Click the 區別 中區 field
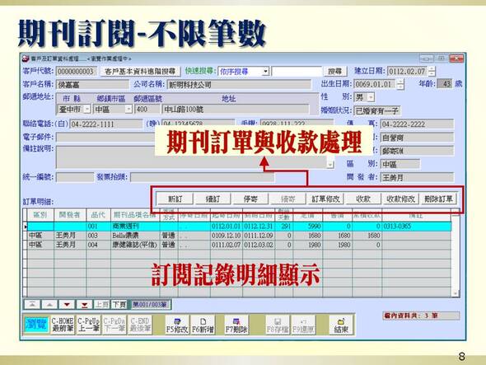Image resolution: width=486 pixels, height=365 pixels. tap(400, 164)
